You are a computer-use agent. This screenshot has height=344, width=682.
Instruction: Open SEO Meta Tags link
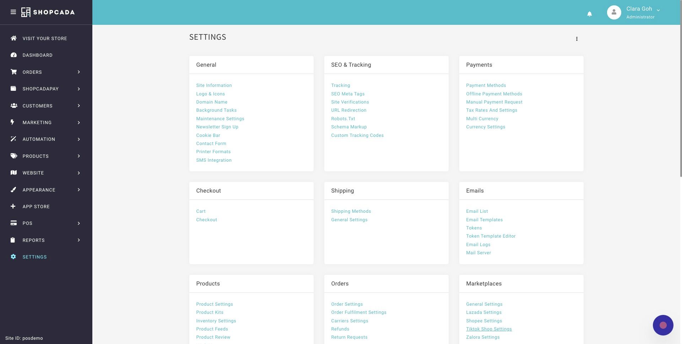[348, 94]
